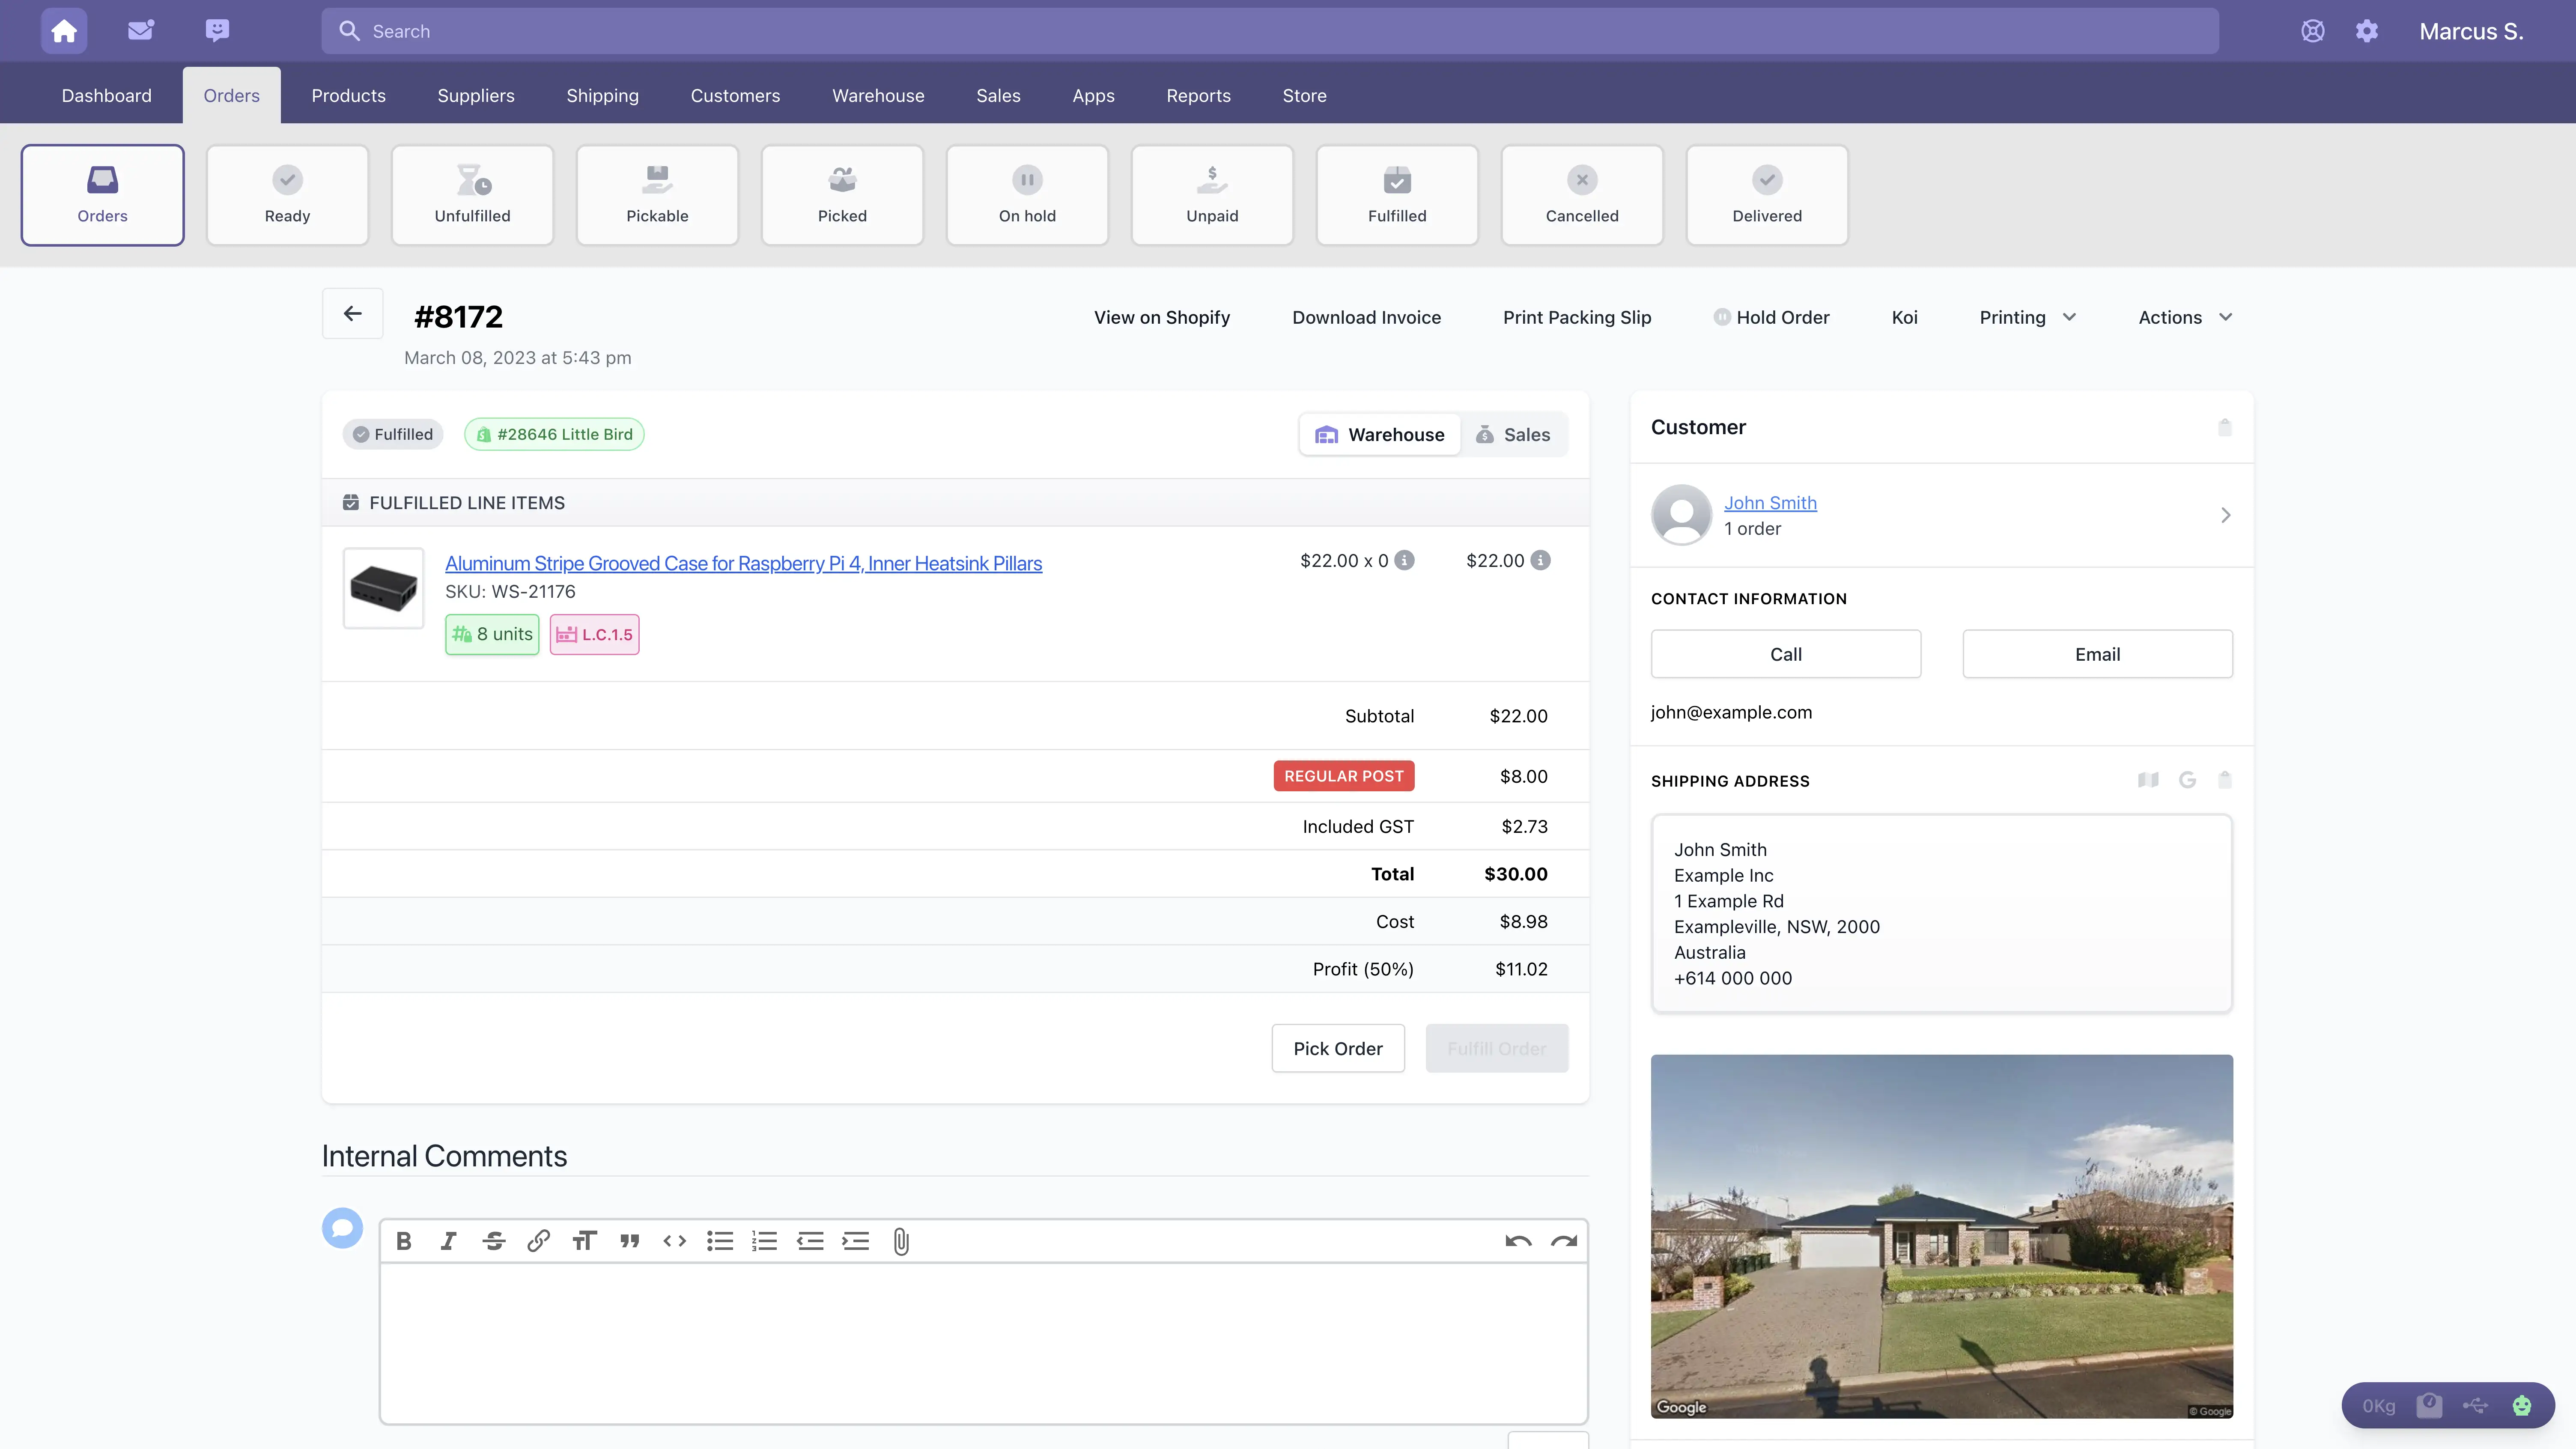Open shipping address map icon

tap(2148, 780)
